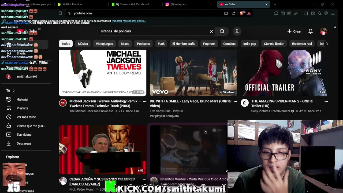Image resolution: width=343 pixels, height=193 pixels.
Task: Open the browser extensions puzzle icon
Action: pyautogui.click(x=276, y=13)
